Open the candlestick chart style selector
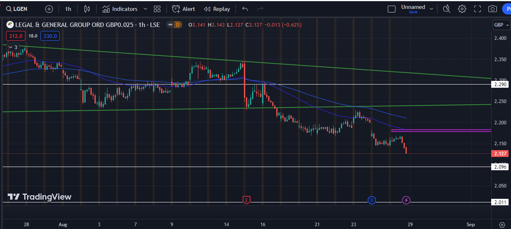The image size is (511, 229). point(87,9)
